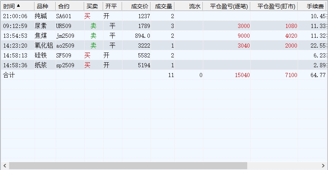Click the 成交量 column header
Image resolution: width=328 pixels, height=170 pixels.
[163, 6]
